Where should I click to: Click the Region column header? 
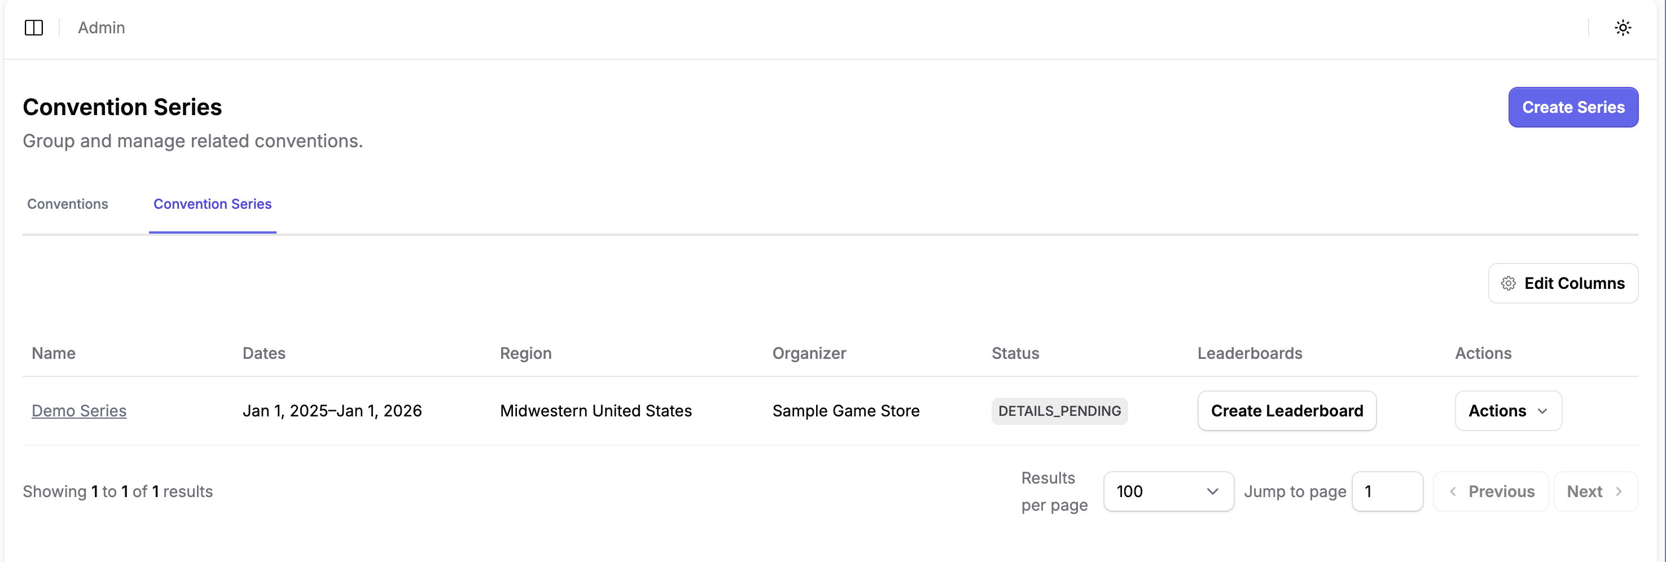(525, 353)
